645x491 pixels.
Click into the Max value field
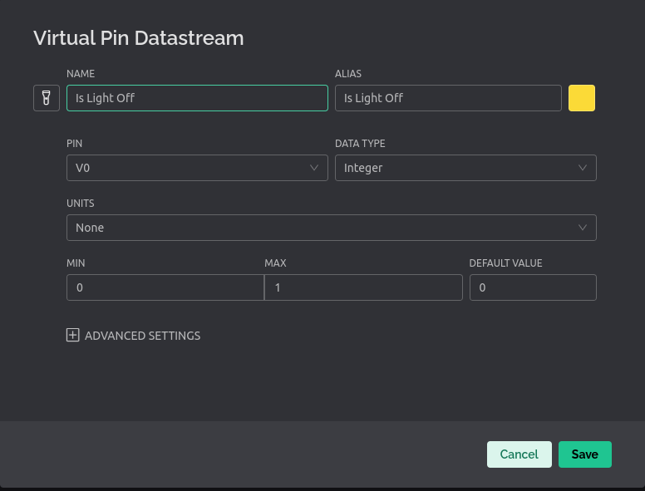(x=363, y=287)
